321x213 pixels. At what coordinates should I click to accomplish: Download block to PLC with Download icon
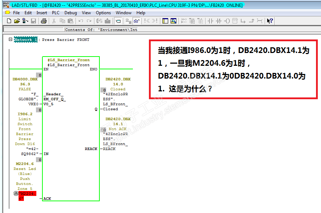(x=108, y=21)
